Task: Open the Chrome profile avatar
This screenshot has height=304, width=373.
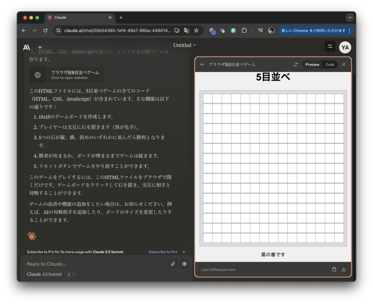Action: pos(271,31)
